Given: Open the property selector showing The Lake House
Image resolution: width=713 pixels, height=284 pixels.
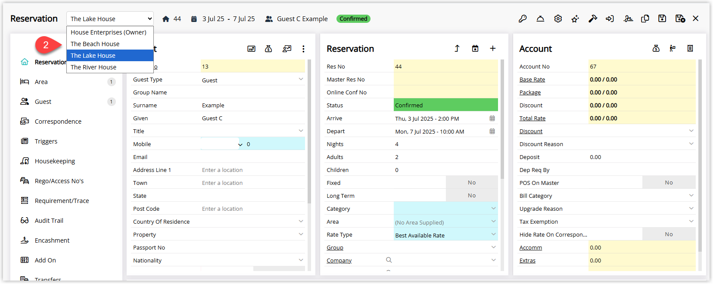Looking at the screenshot, I should pyautogui.click(x=110, y=19).
